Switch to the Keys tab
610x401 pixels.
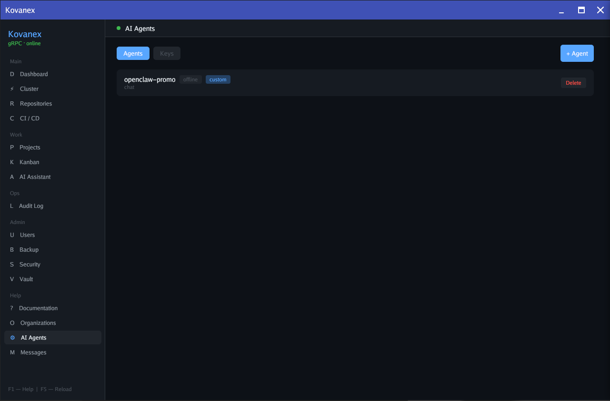167,53
